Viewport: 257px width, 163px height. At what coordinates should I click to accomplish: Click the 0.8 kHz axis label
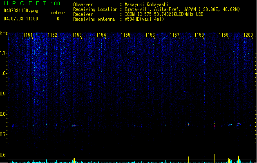(x=3, y=114)
